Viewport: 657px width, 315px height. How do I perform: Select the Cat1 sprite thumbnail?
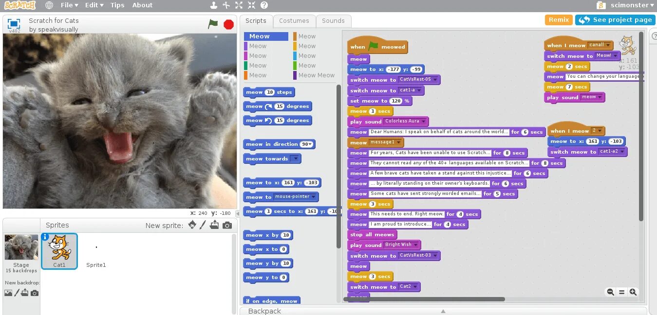59,251
